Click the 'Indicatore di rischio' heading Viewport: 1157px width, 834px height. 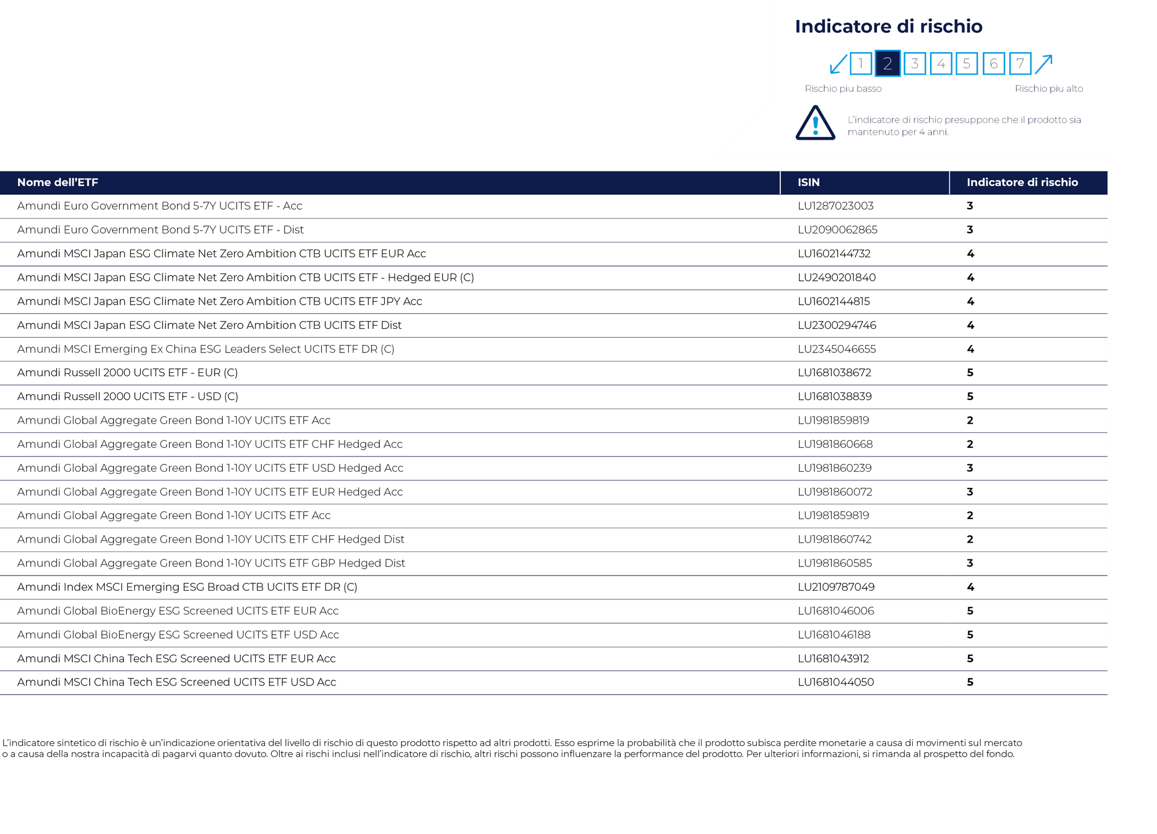tap(889, 26)
